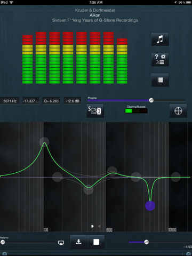Click the remaining time -4:53
This screenshot has width=192, height=256.
coord(188,247)
